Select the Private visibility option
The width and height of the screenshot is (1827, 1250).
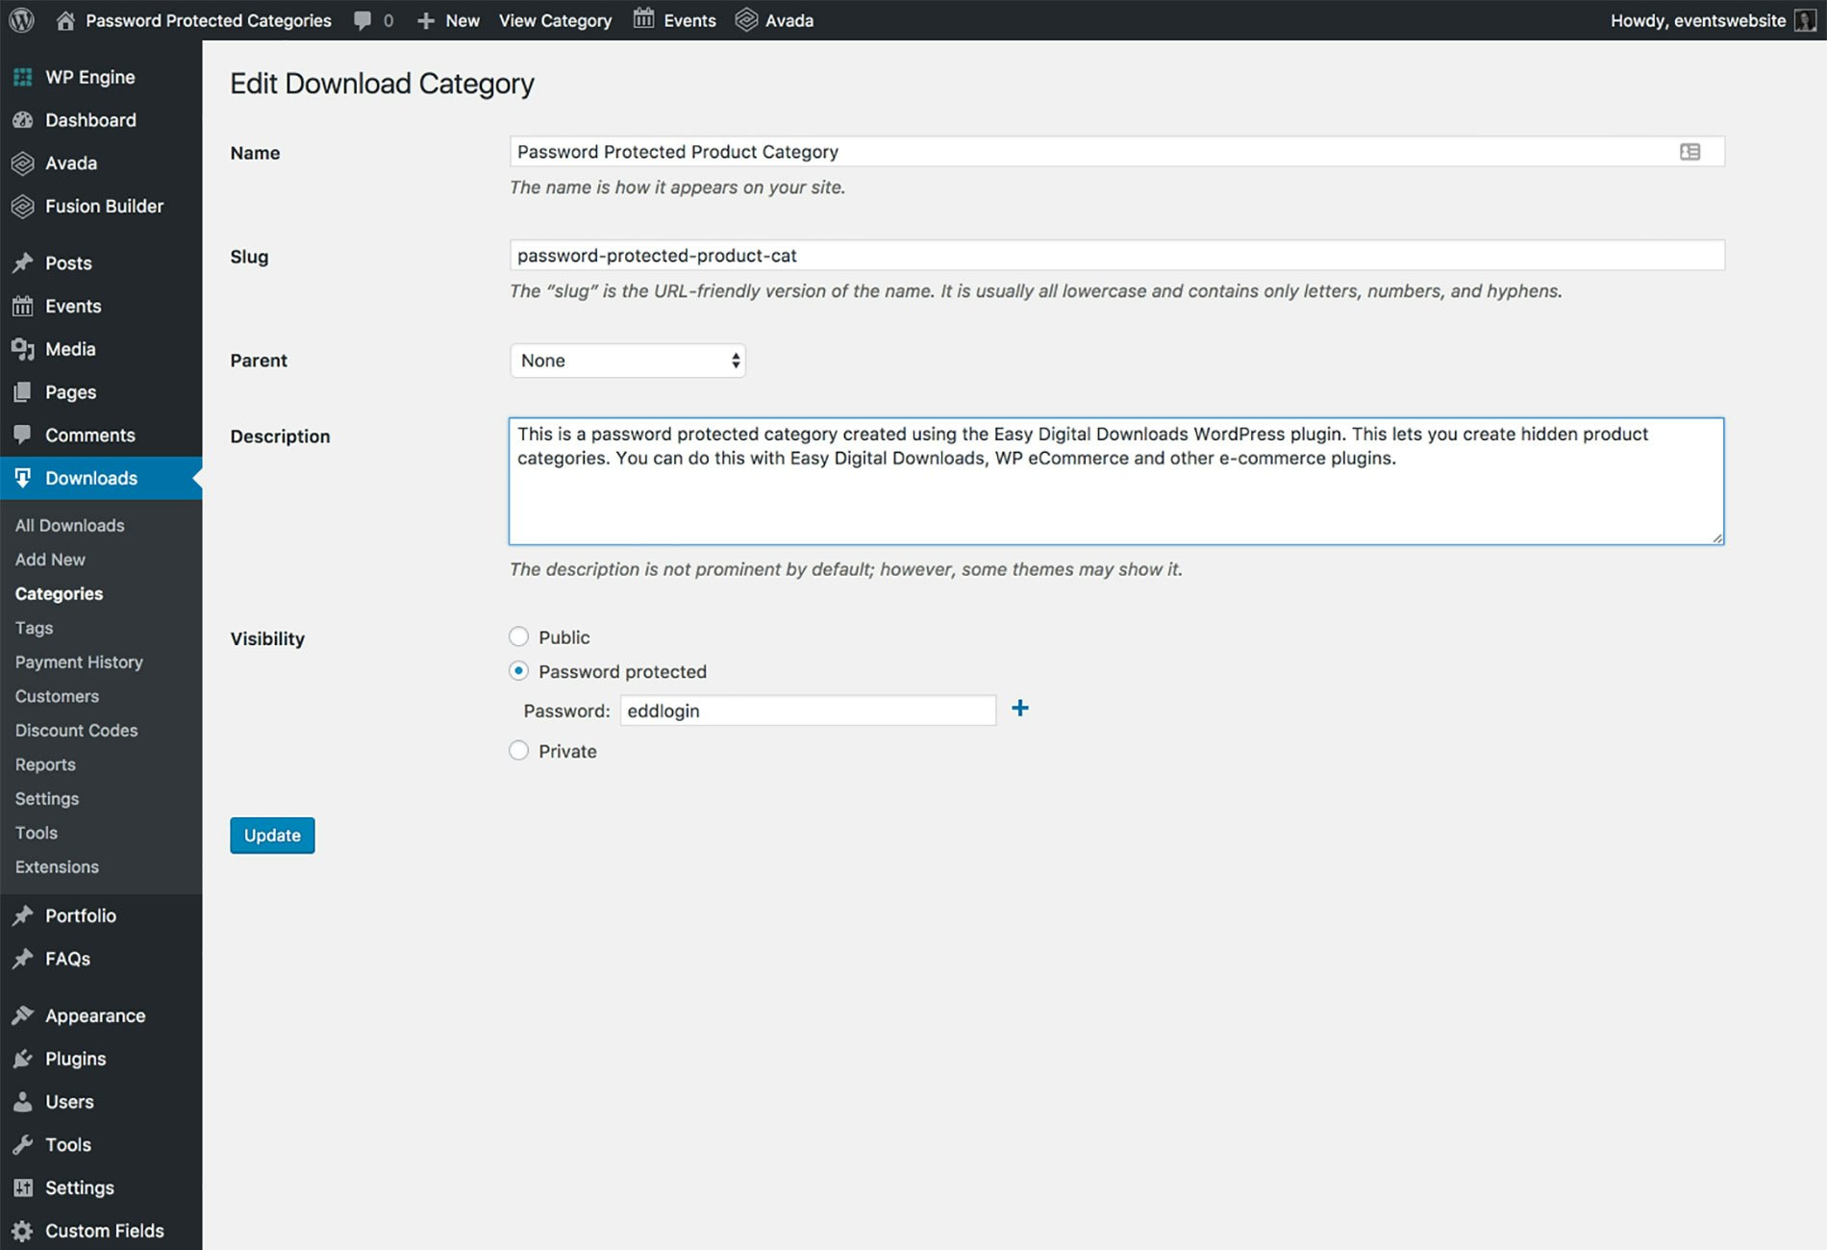(x=518, y=751)
